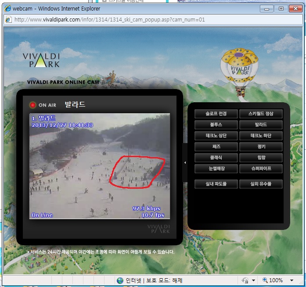Close the webcam popup window
This screenshot has height=287, width=306.
(295, 9)
